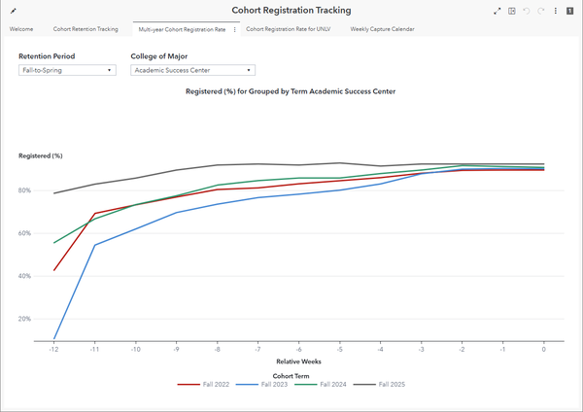This screenshot has width=583, height=412.
Task: Open Cohort Registration Rate for UNLV tab
Action: click(289, 29)
